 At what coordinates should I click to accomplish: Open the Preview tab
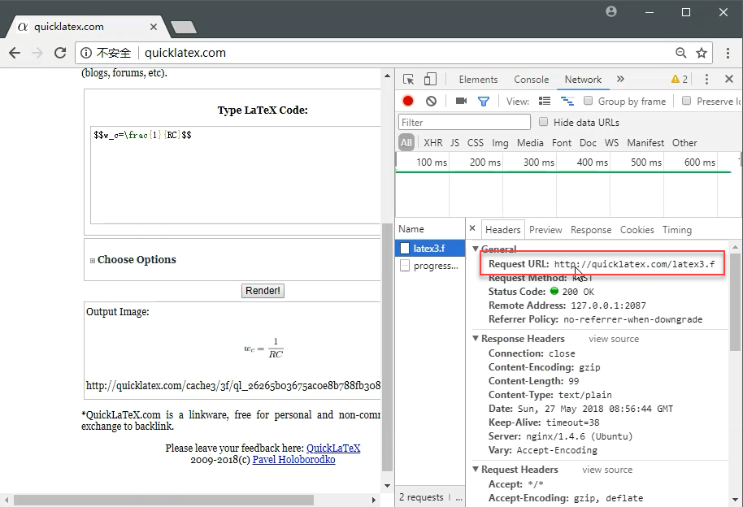(545, 230)
